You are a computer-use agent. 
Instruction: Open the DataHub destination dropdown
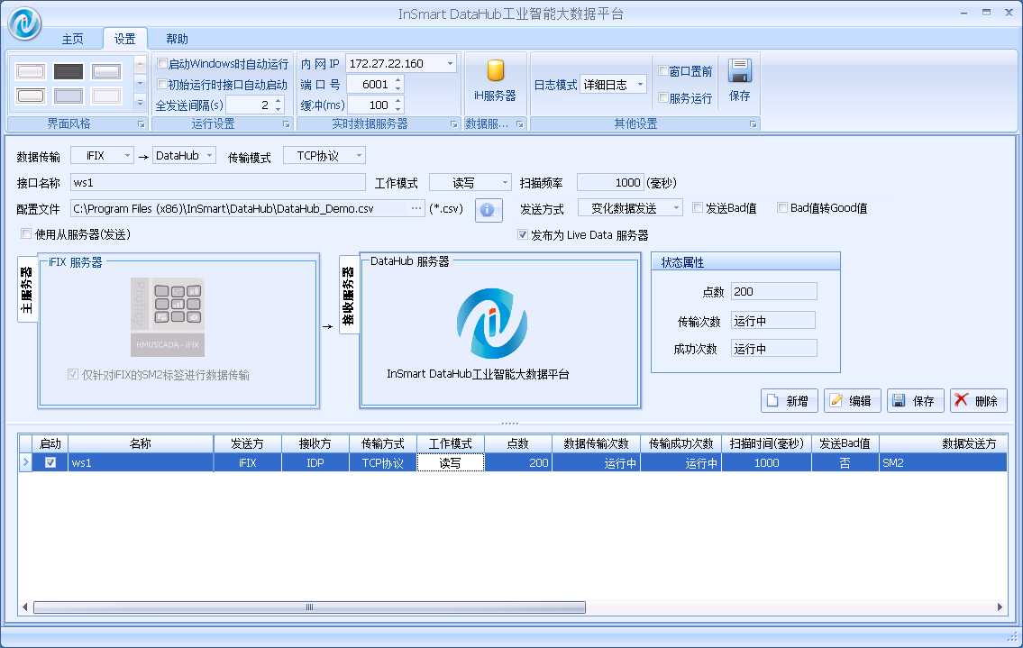[209, 155]
